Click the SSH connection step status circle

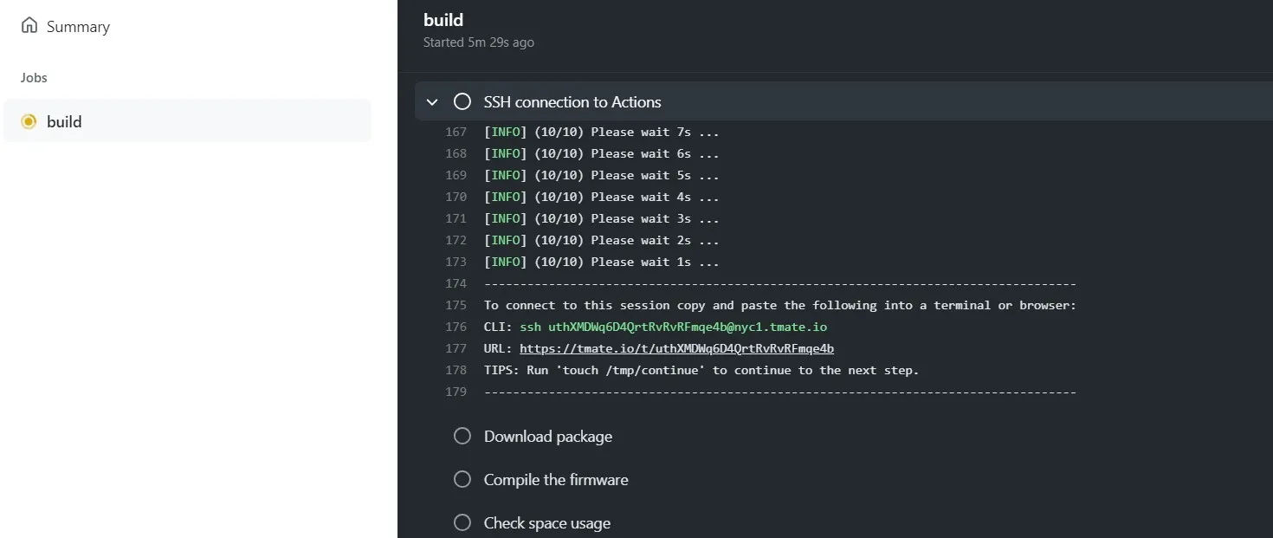click(462, 102)
